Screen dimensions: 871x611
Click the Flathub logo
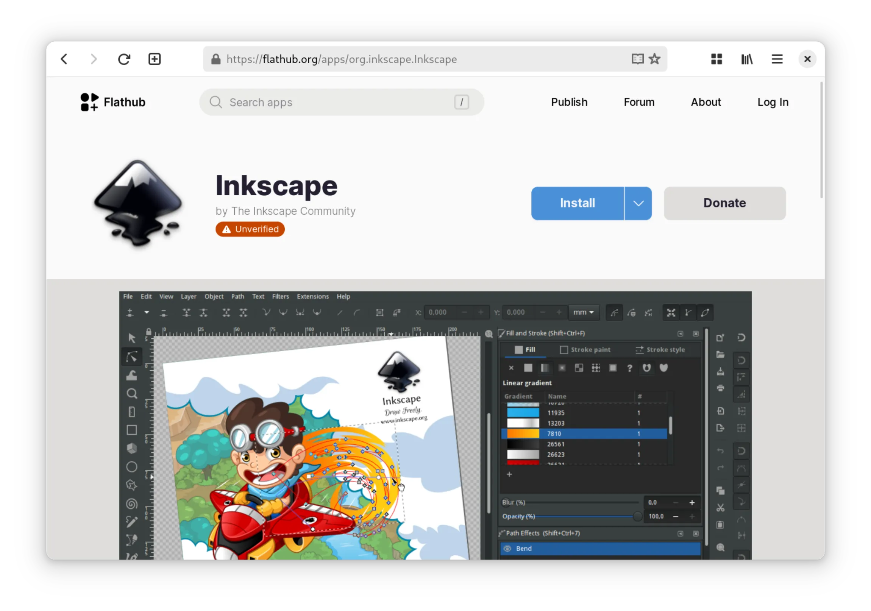point(113,102)
